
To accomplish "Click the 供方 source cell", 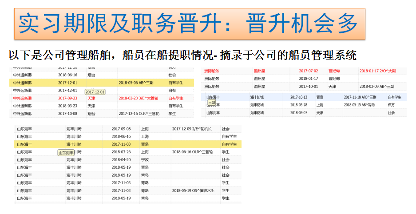I will [391, 105].
